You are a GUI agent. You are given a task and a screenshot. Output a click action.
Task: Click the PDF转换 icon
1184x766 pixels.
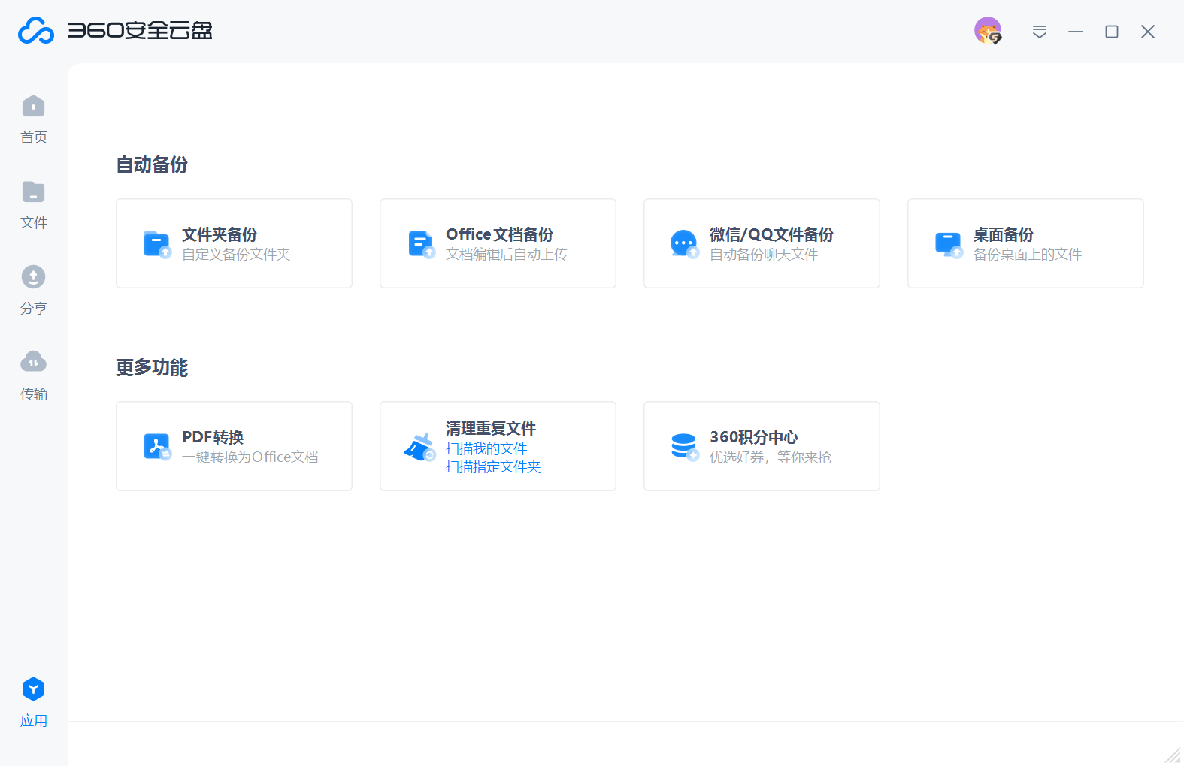pos(157,447)
